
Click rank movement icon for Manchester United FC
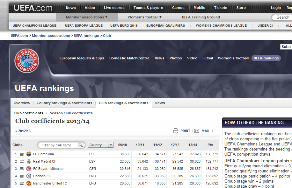tap(22, 183)
